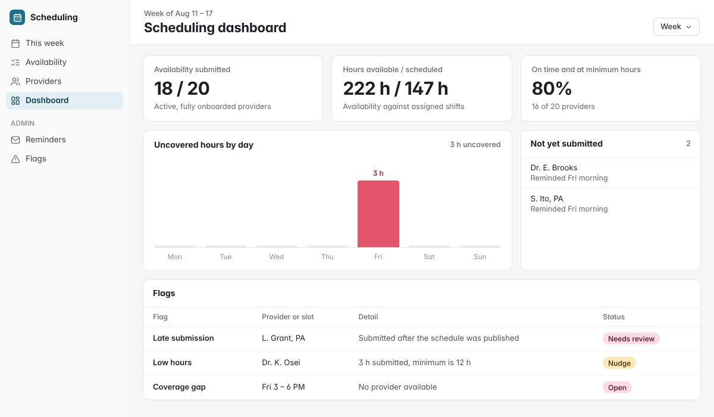The height and width of the screenshot is (417, 714).
Task: Click Submitted after the schedule was published detail
Action: click(x=439, y=338)
